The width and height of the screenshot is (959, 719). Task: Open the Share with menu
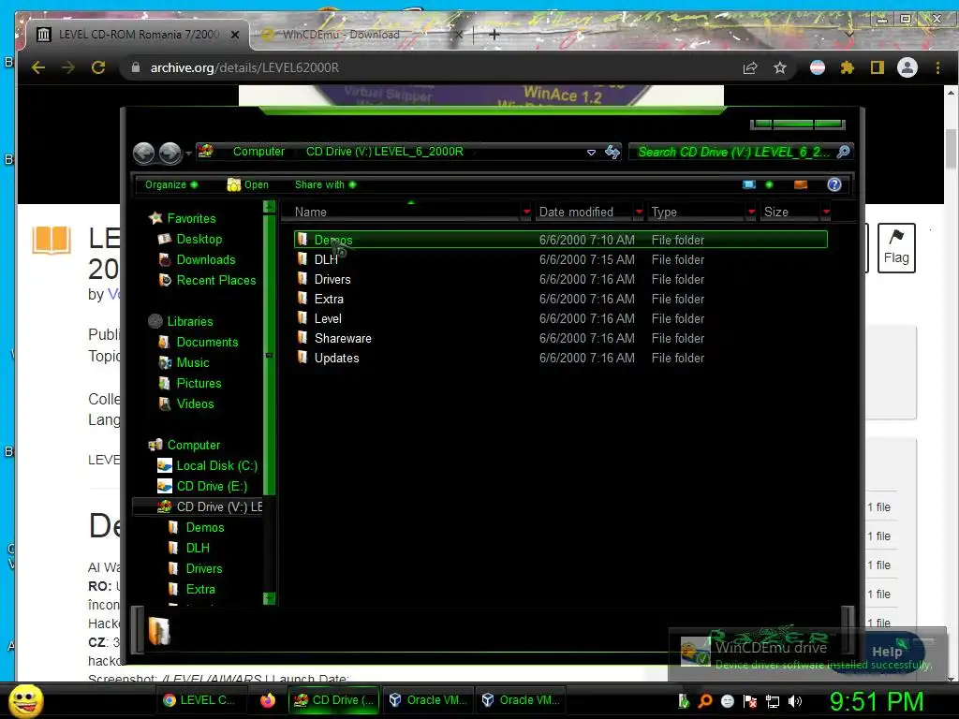click(x=325, y=184)
